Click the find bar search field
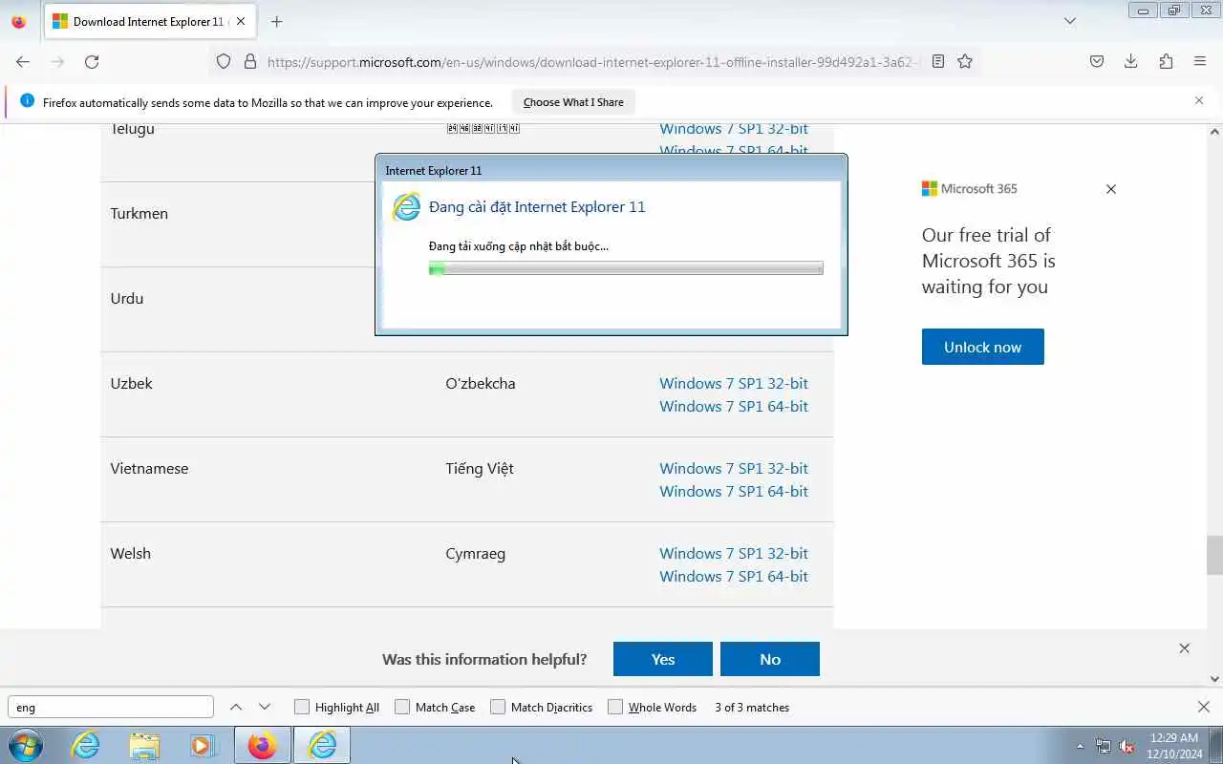This screenshot has height=764, width=1223. [111, 707]
